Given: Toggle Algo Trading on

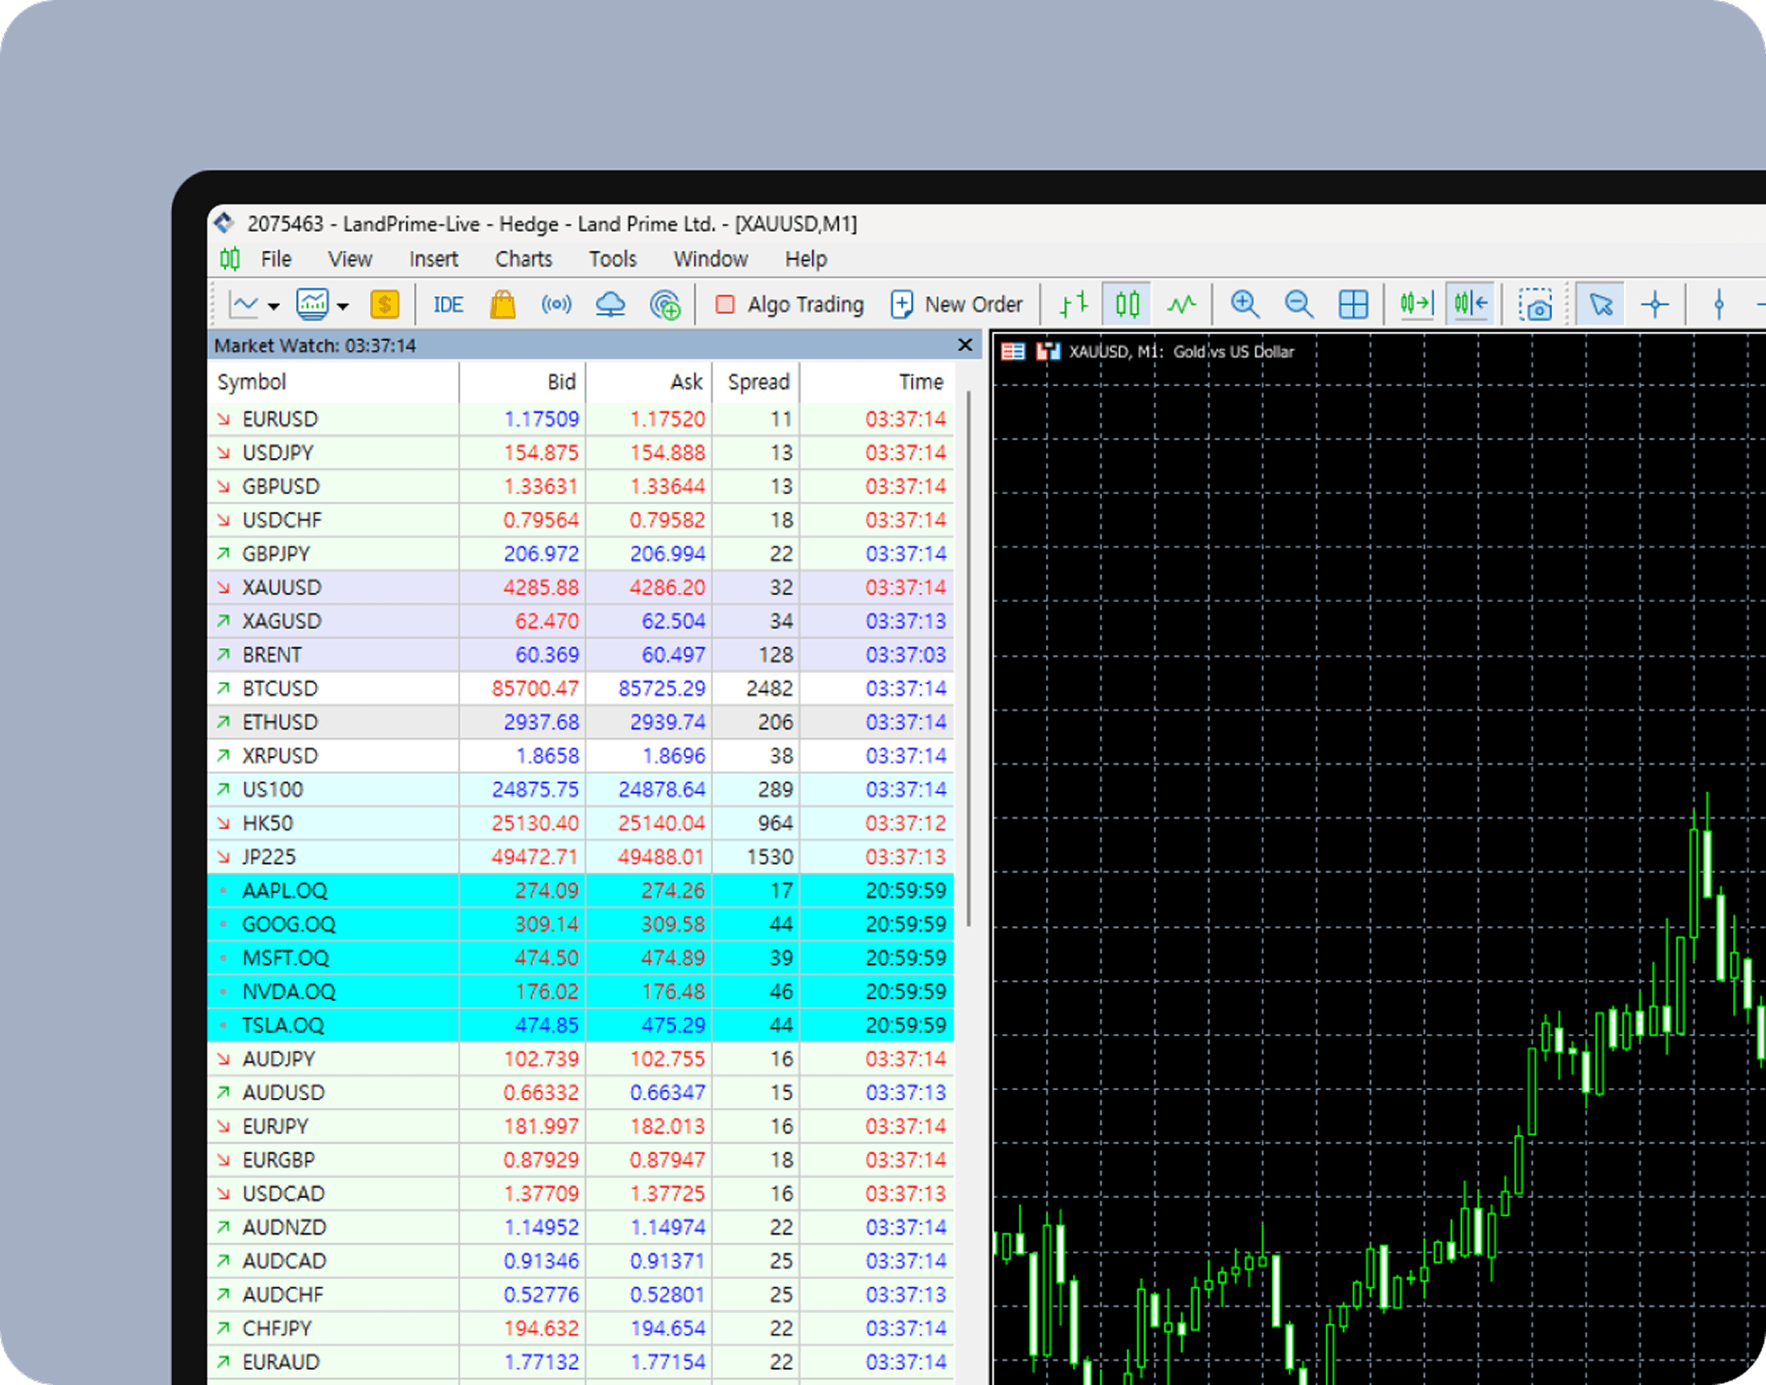Looking at the screenshot, I should tap(790, 305).
